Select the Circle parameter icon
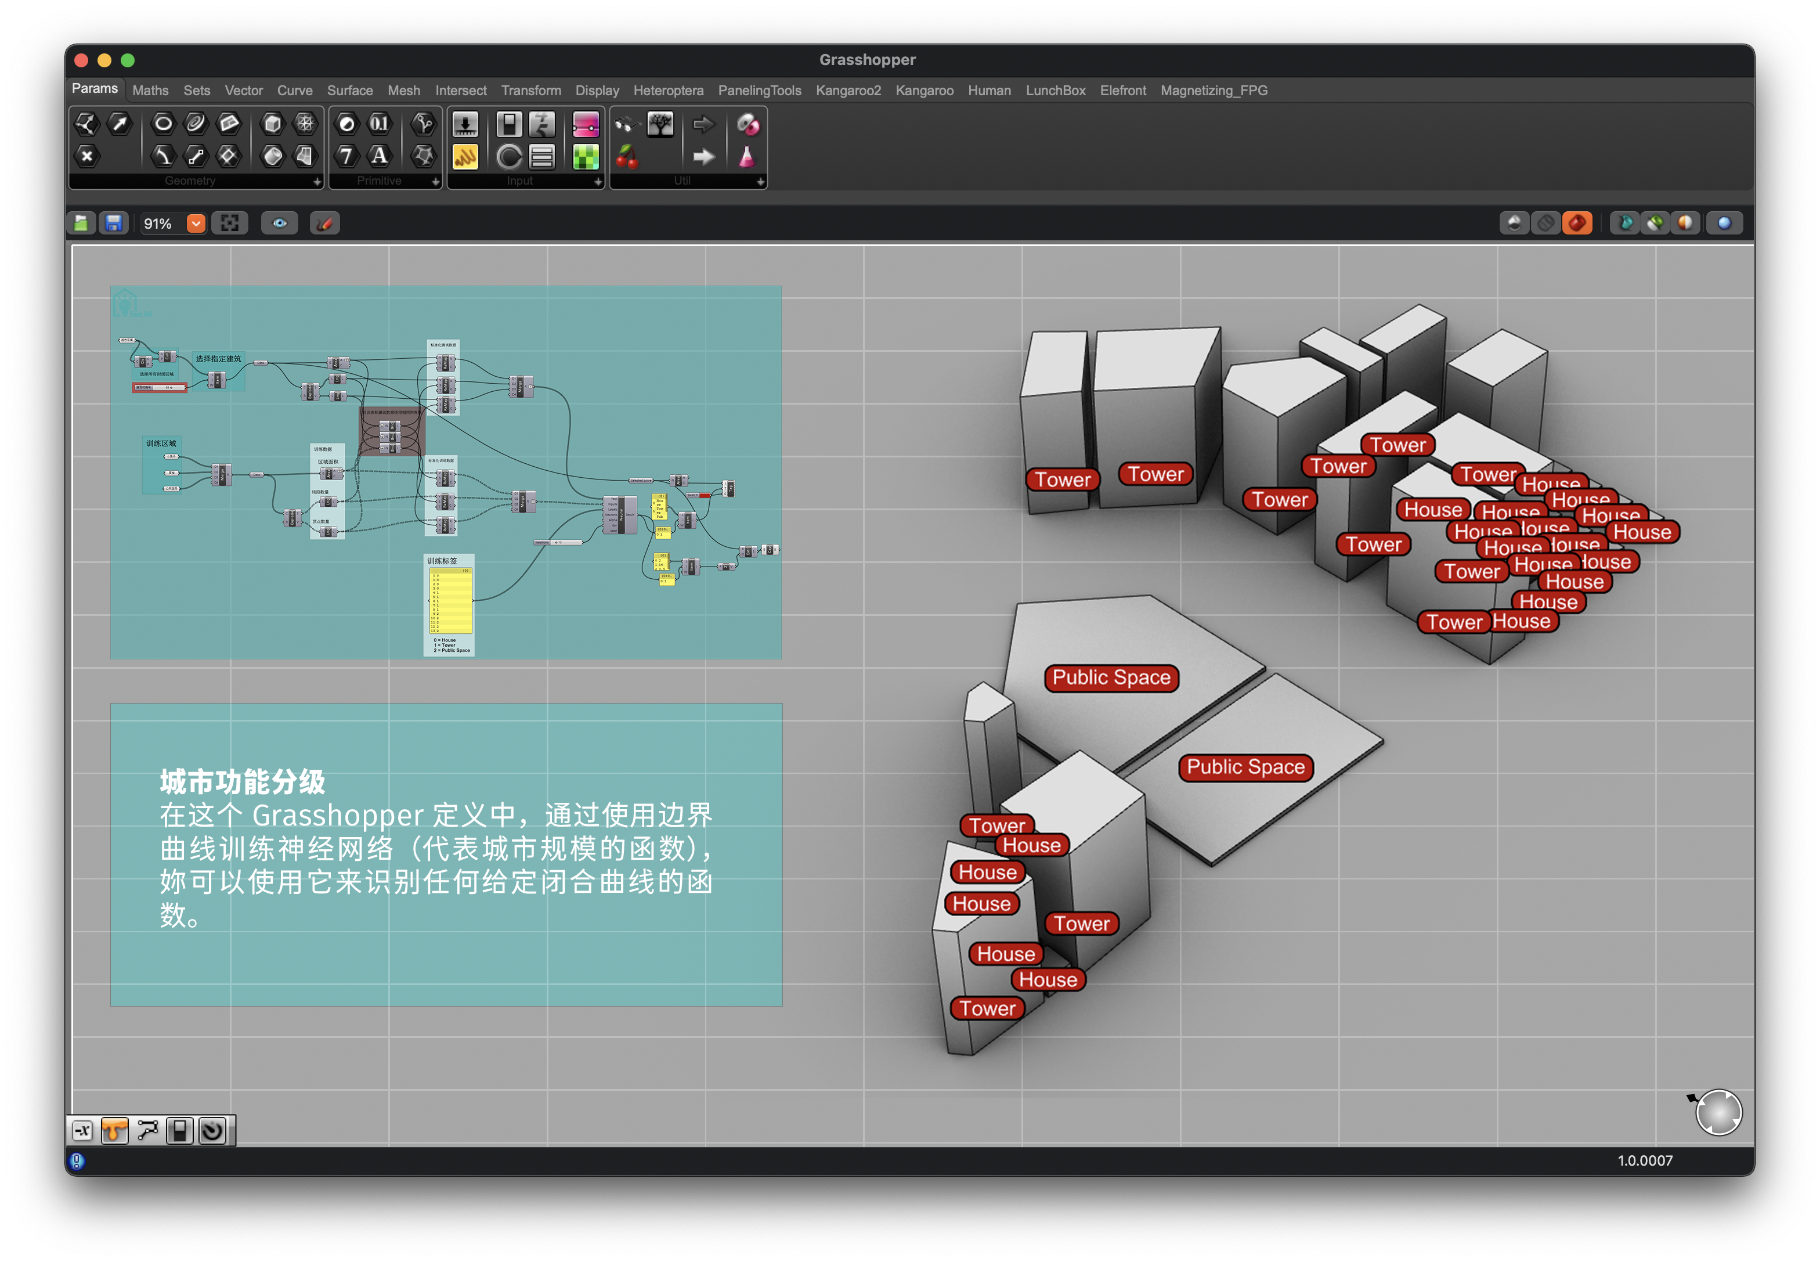The image size is (1820, 1262). click(163, 123)
